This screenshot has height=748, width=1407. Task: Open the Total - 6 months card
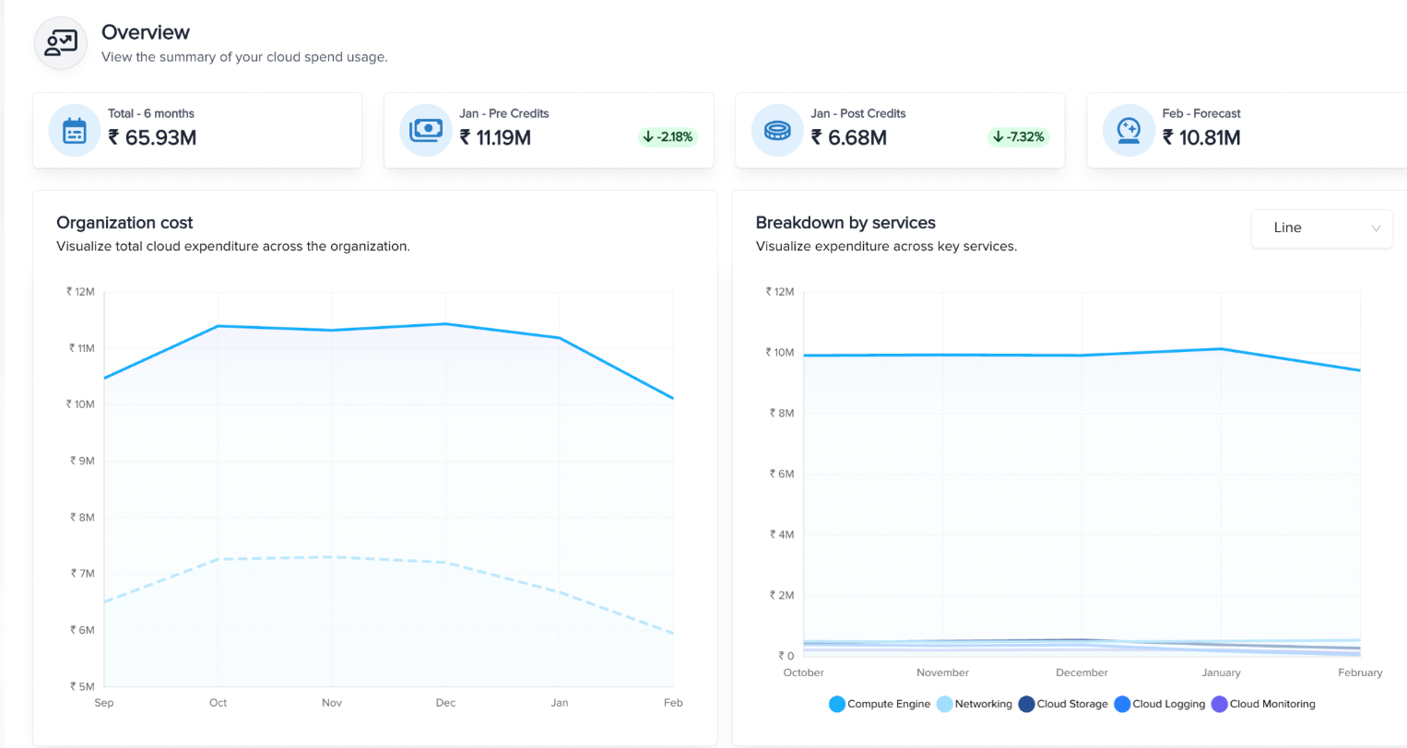(197, 130)
